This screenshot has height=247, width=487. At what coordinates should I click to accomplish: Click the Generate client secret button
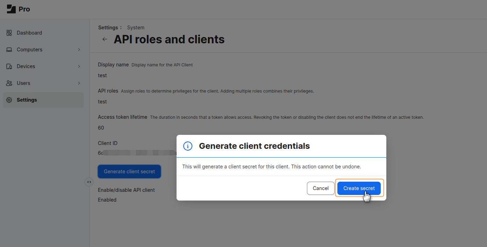point(129,172)
